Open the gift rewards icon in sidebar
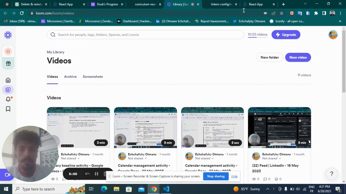This screenshot has width=346, height=194. pyautogui.click(x=8, y=64)
